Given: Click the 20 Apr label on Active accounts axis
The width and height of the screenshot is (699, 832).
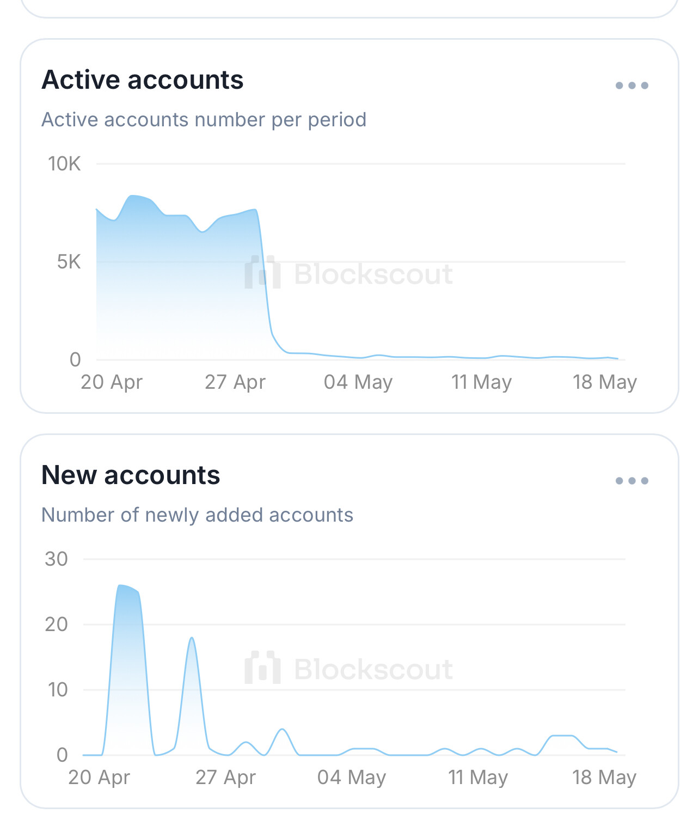Looking at the screenshot, I should click(x=112, y=382).
